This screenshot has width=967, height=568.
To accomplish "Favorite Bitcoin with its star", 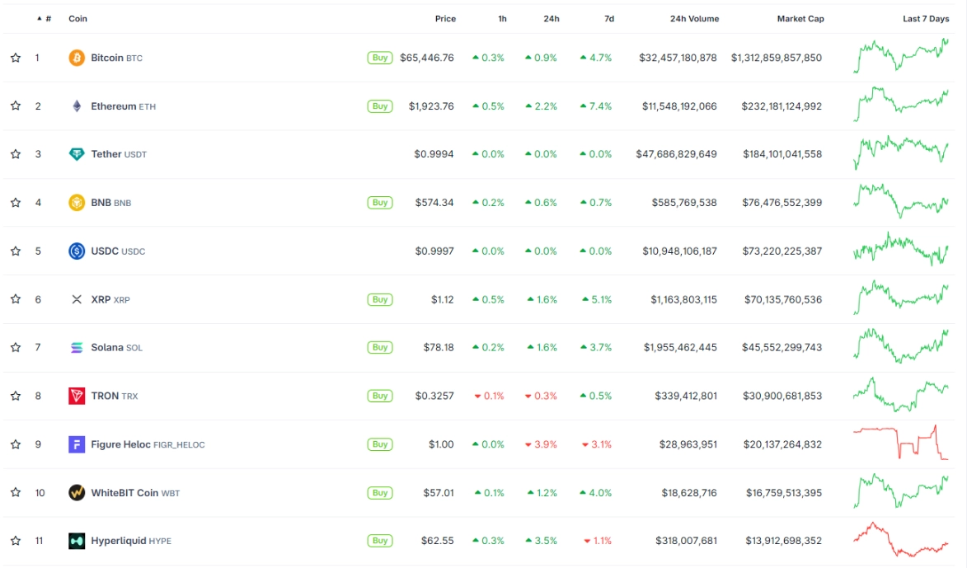I will click(x=16, y=58).
